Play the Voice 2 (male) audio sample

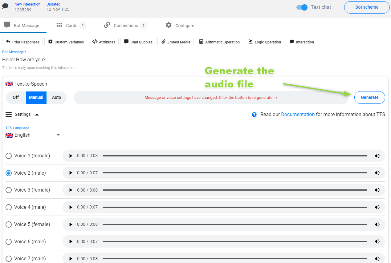point(71,173)
